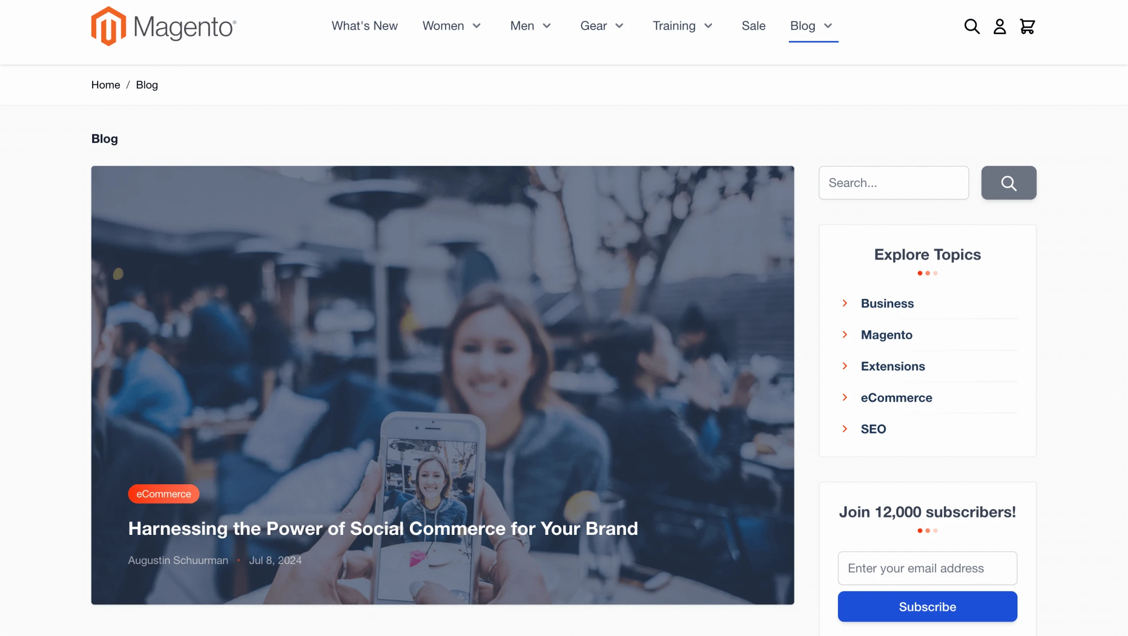Focus the email address input field

tap(927, 568)
